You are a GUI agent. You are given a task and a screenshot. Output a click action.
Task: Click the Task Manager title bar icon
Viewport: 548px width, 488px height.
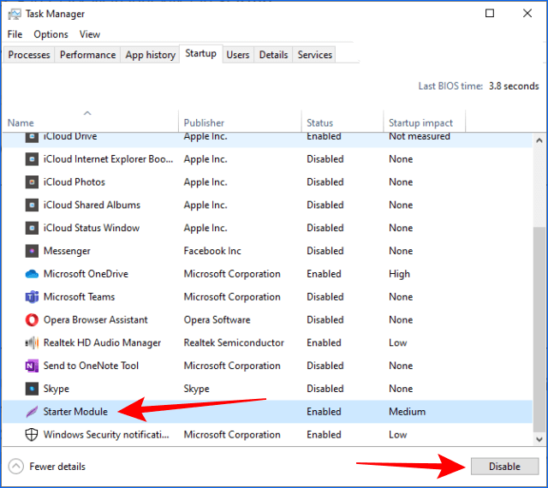tap(15, 14)
